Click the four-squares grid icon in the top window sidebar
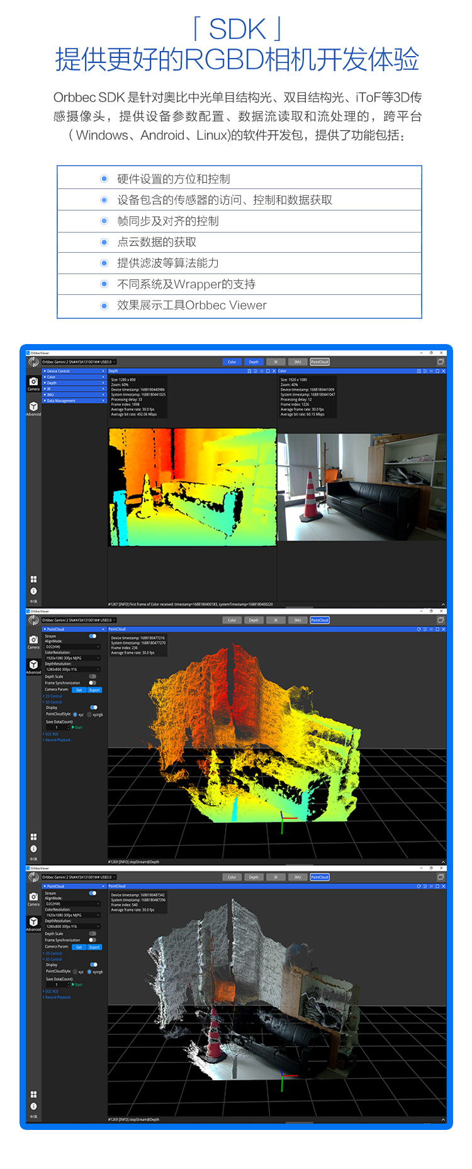This screenshot has width=472, height=1169. 33,579
